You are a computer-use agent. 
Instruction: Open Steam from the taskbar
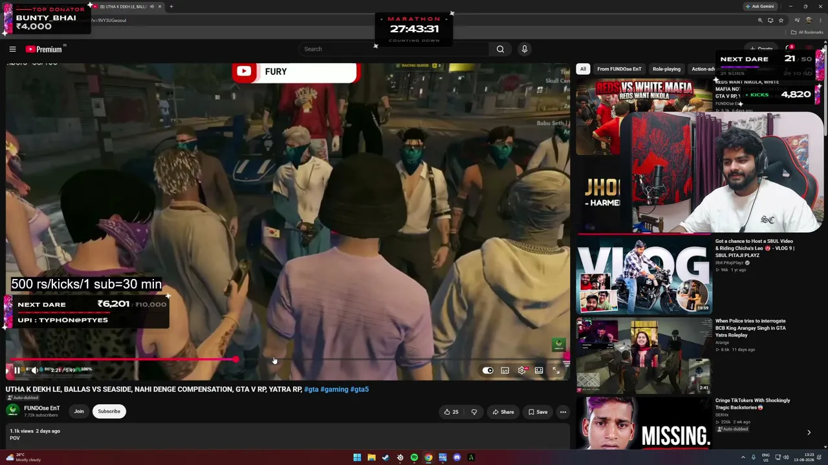386,458
